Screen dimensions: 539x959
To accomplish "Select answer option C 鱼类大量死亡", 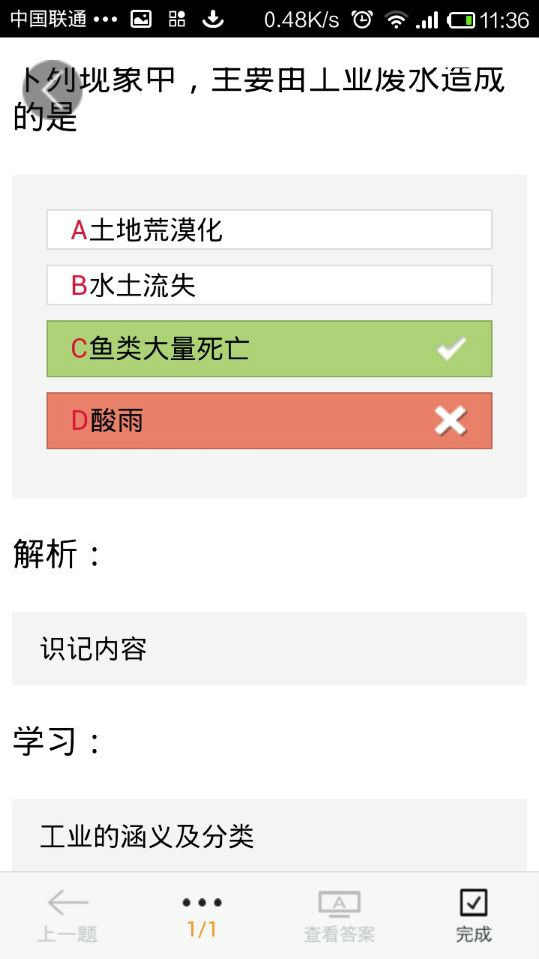I will click(269, 348).
